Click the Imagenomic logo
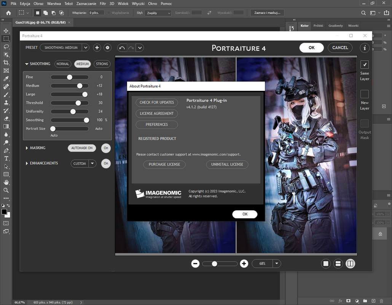This screenshot has height=305, width=392. pos(158,194)
